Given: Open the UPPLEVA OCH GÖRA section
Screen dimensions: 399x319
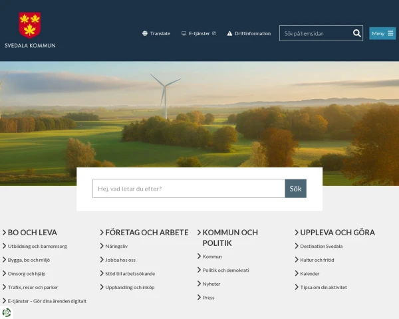Looking at the screenshot, I should 337,232.
